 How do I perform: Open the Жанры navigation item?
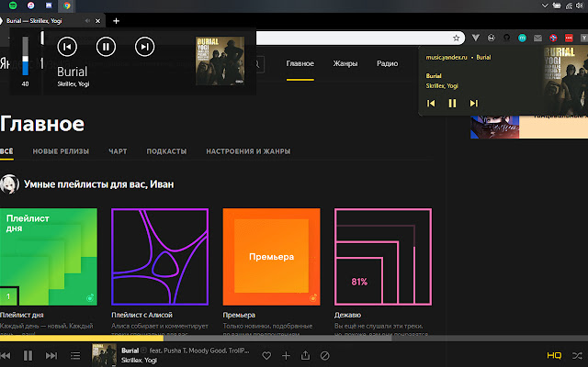[345, 63]
